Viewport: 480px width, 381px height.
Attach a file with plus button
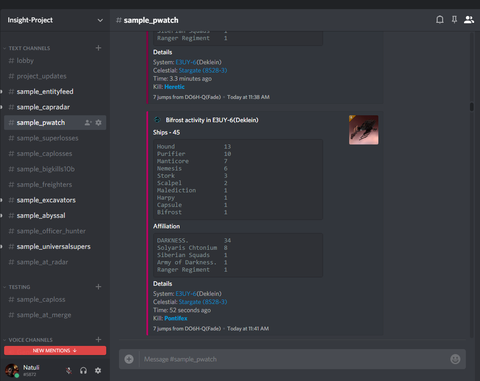click(129, 359)
